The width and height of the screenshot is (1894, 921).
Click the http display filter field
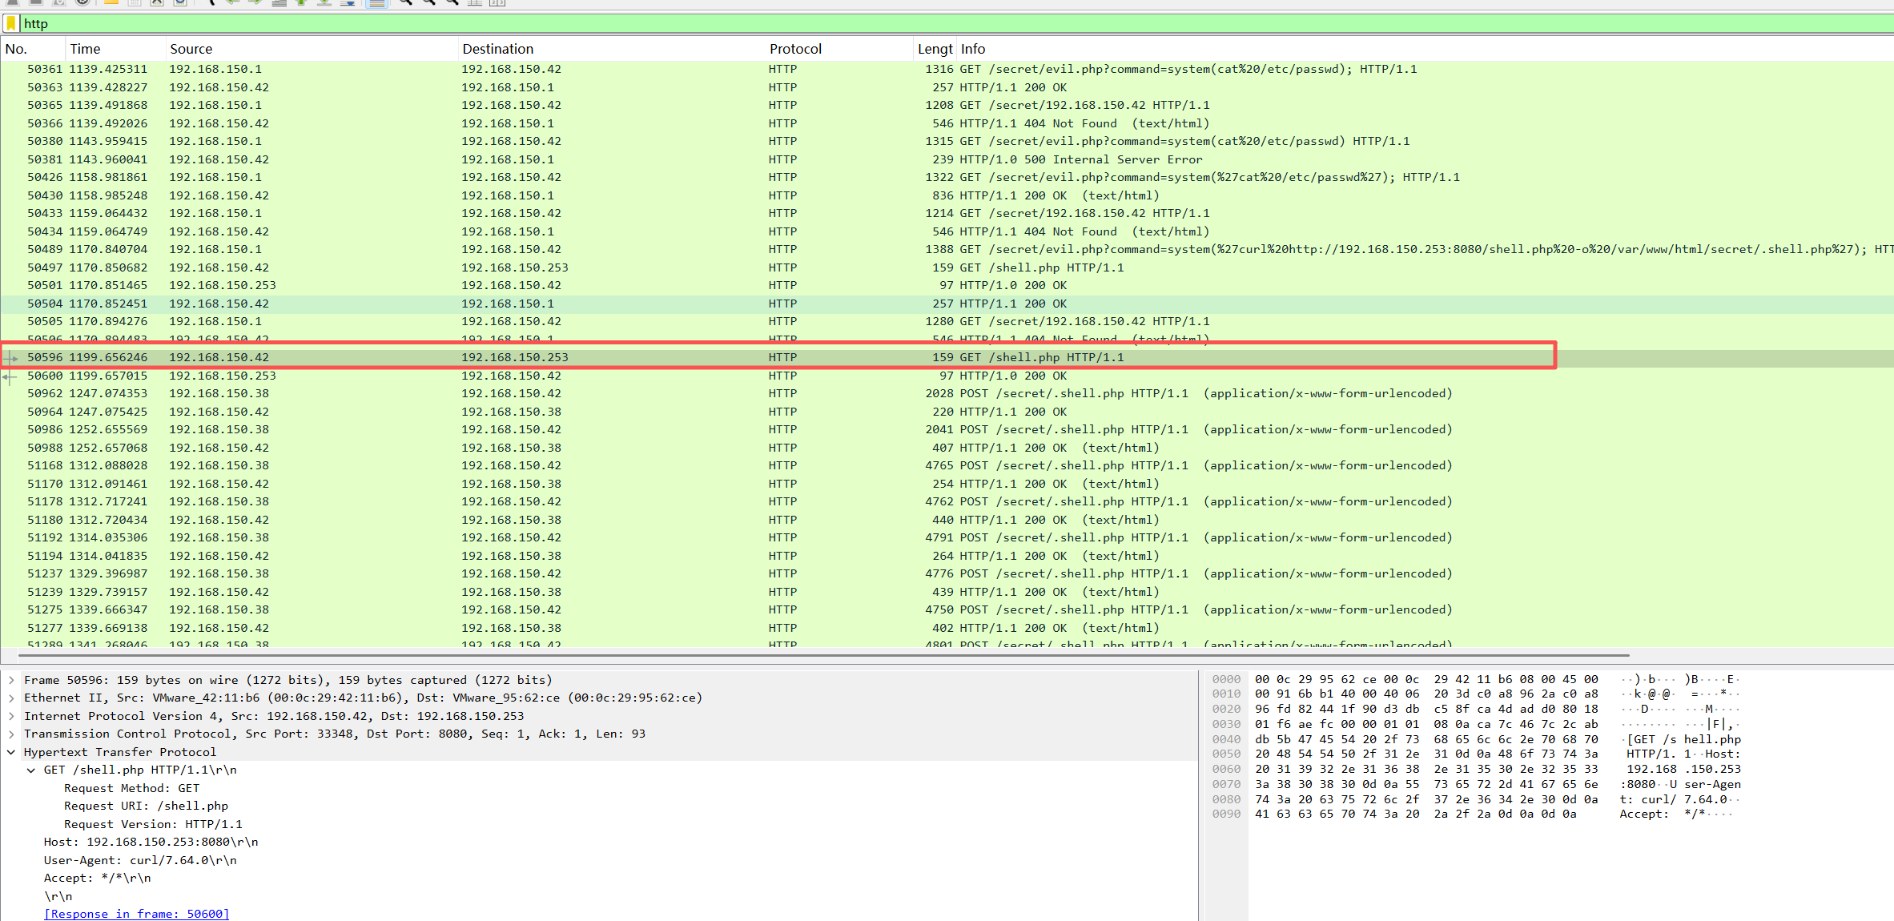[x=481, y=23]
